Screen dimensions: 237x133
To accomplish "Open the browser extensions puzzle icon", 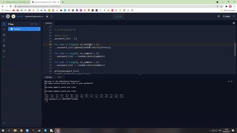I will coord(226,7).
